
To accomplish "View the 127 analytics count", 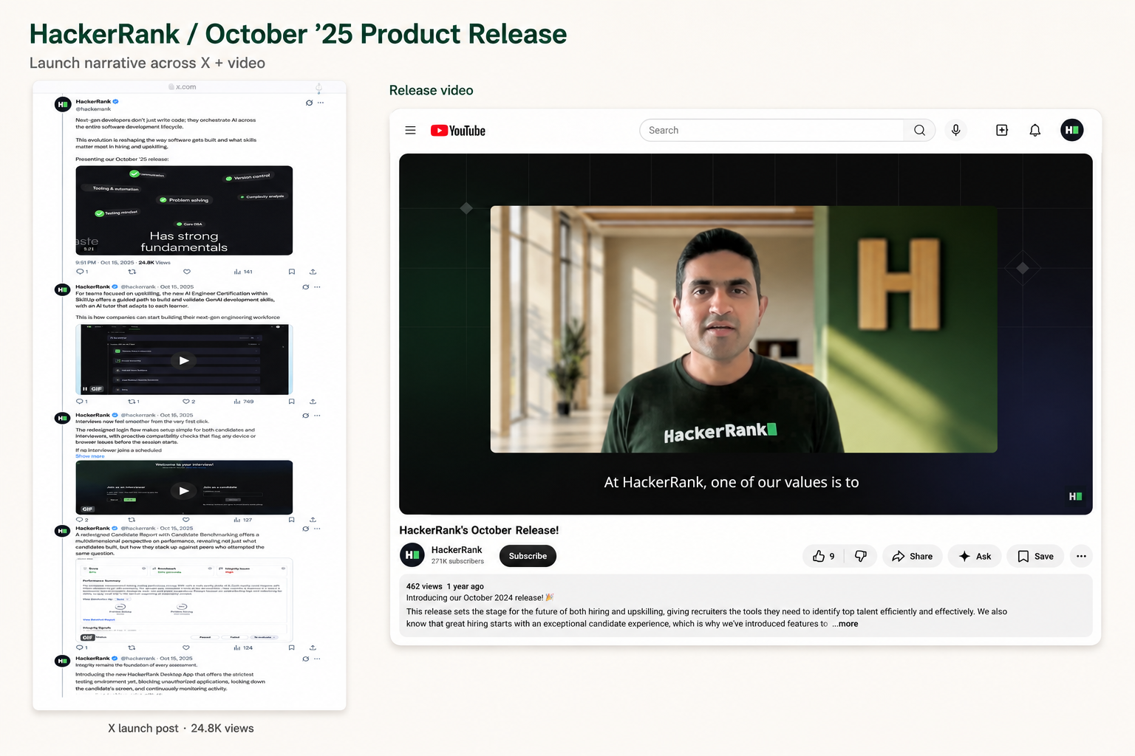I will point(243,520).
